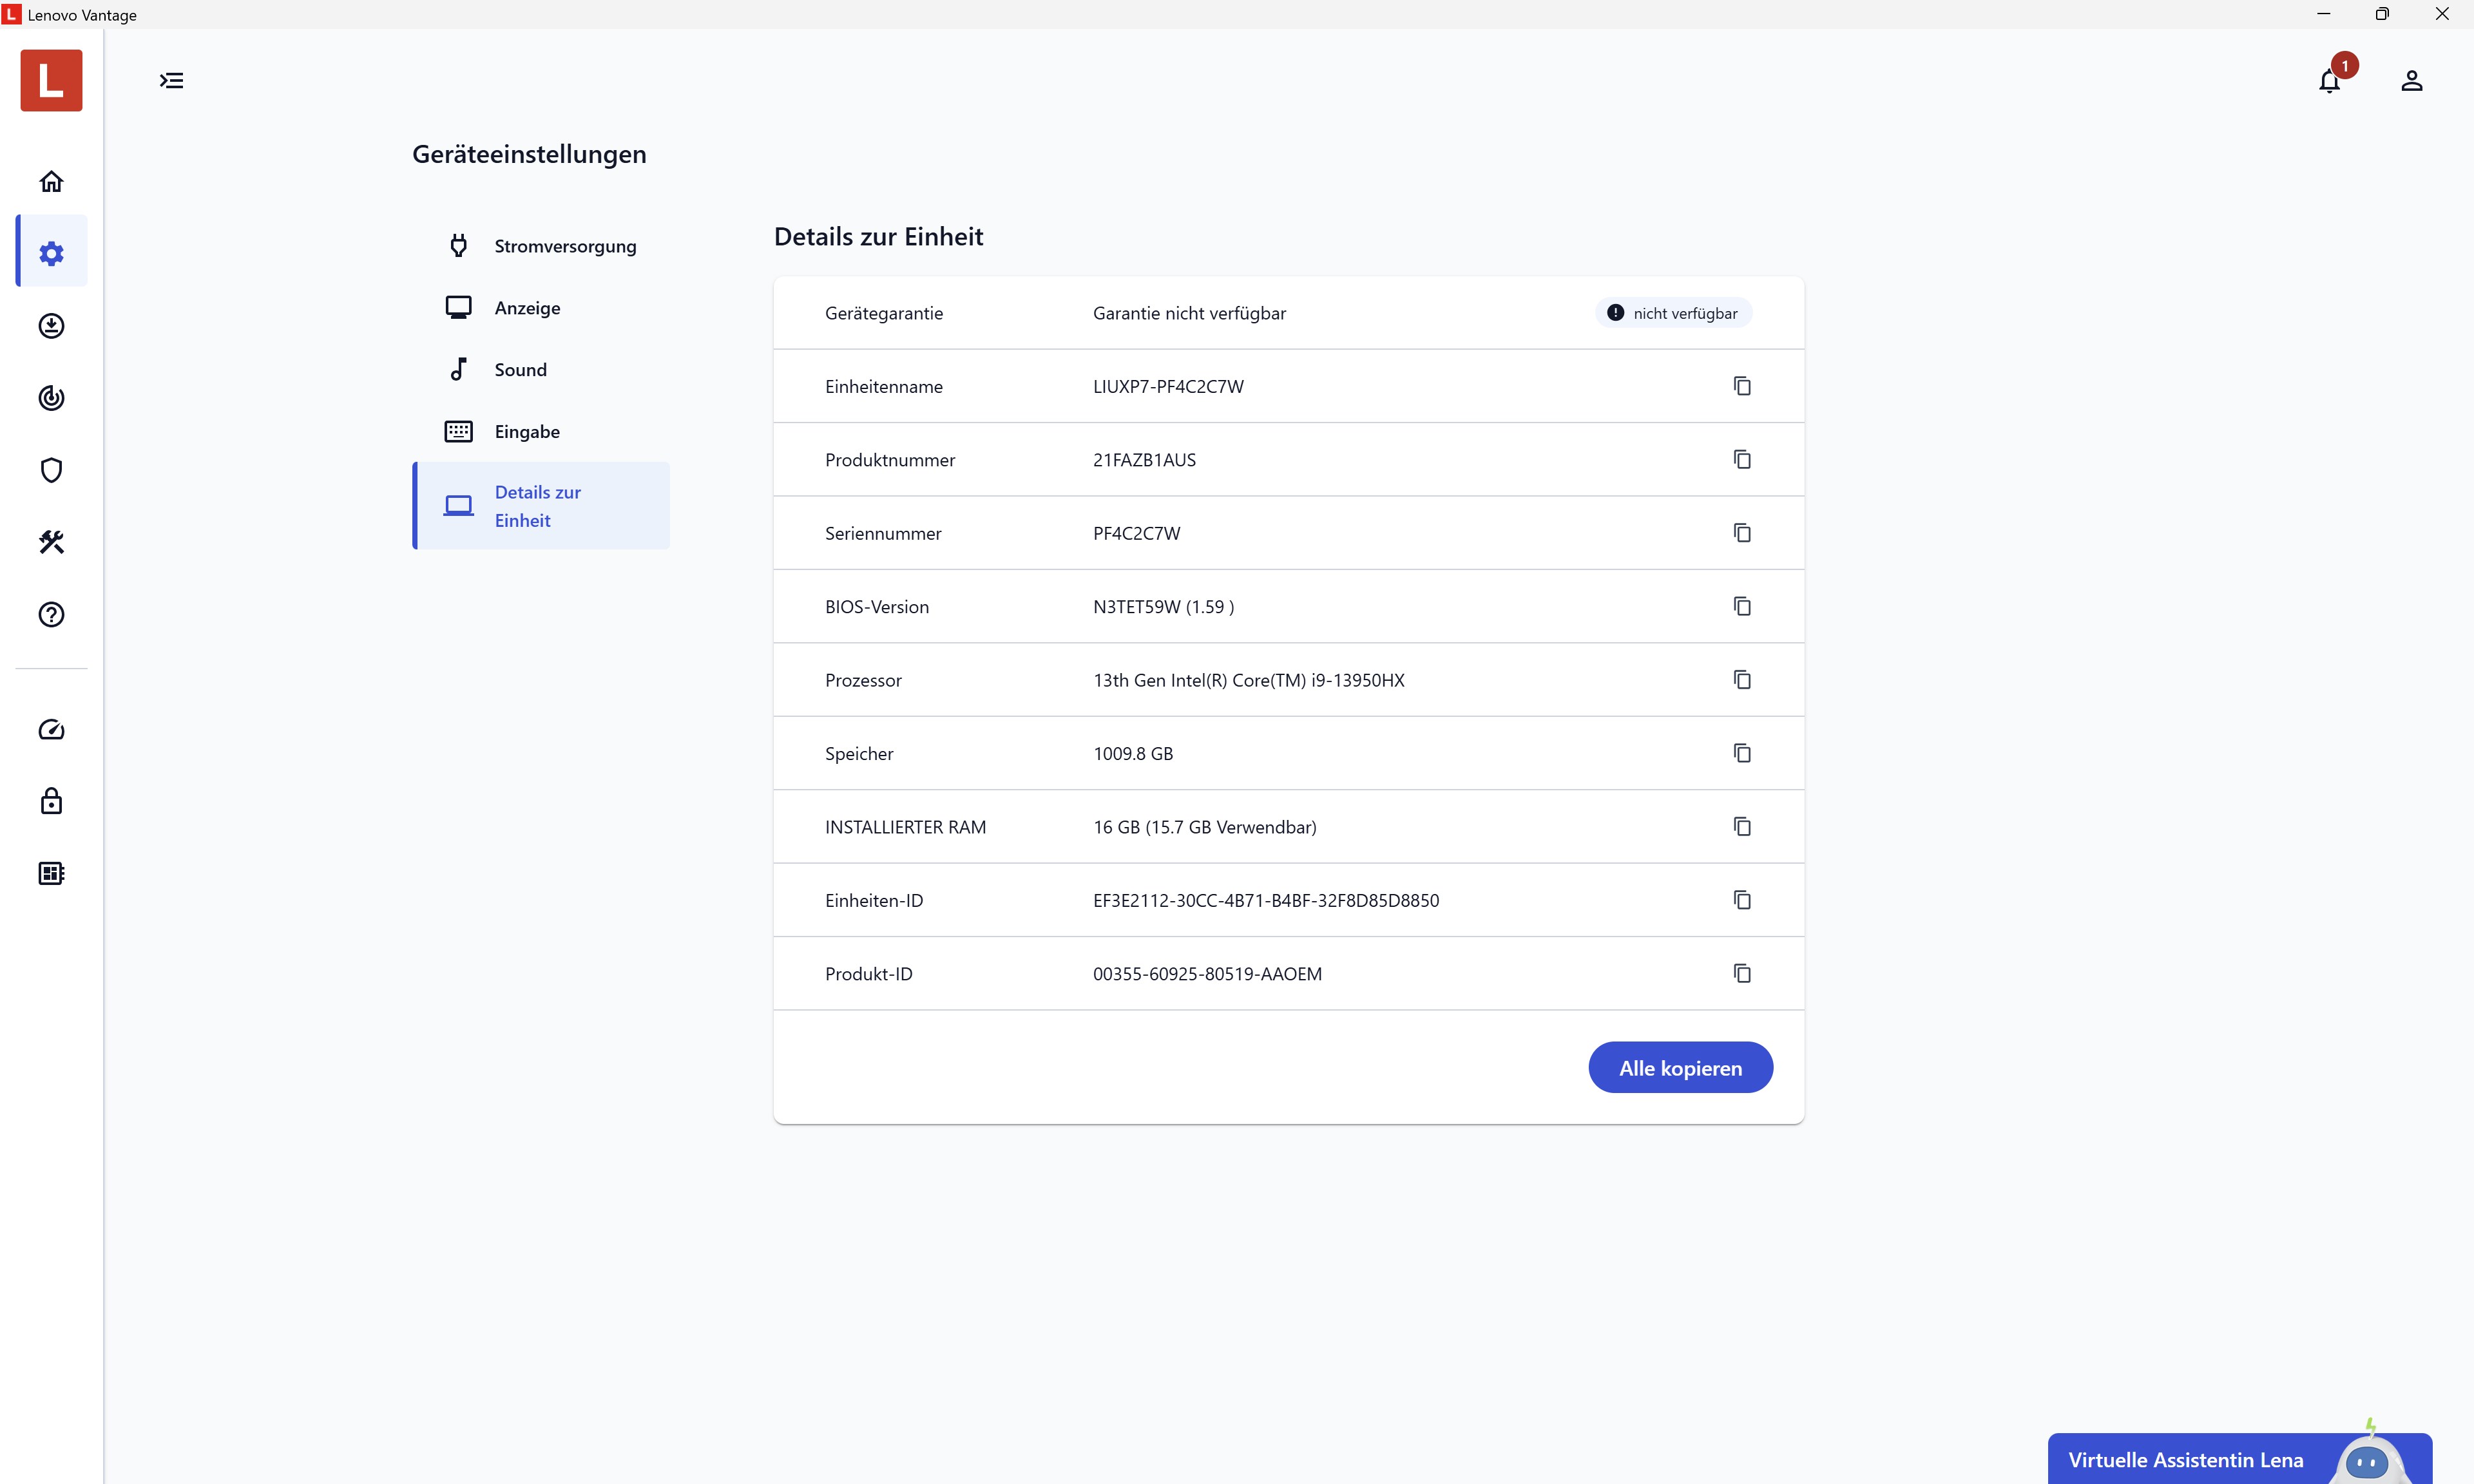Click the Lenovo Vantage window title

coord(82,15)
